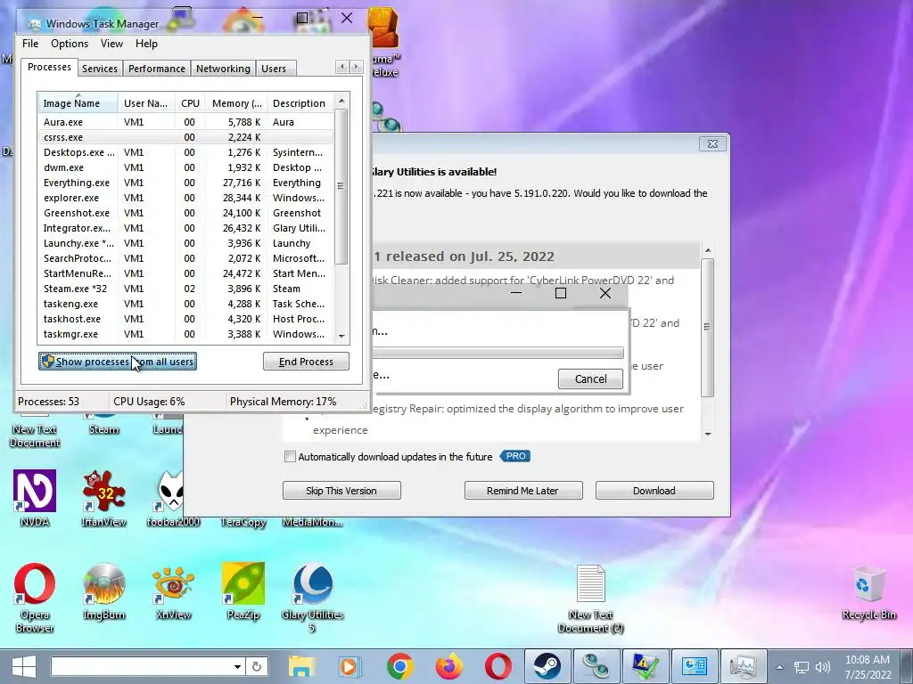Click process list scrollbar up arrow
The width and height of the screenshot is (913, 684).
(x=341, y=101)
